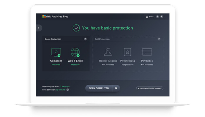Click Fix Computer Performance button
Image resolution: width=205 pixels, height=117 pixels.
150,88
